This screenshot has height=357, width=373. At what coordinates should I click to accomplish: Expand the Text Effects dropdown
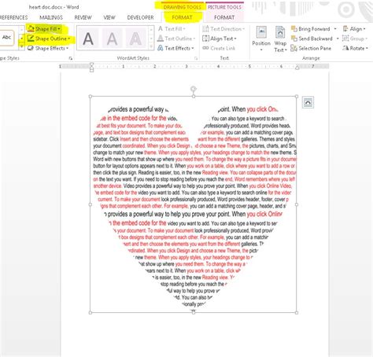click(193, 48)
